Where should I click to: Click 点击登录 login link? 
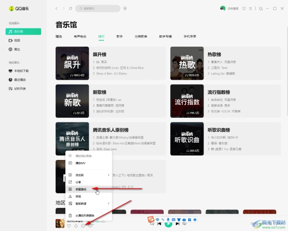pyautogui.click(x=233, y=9)
